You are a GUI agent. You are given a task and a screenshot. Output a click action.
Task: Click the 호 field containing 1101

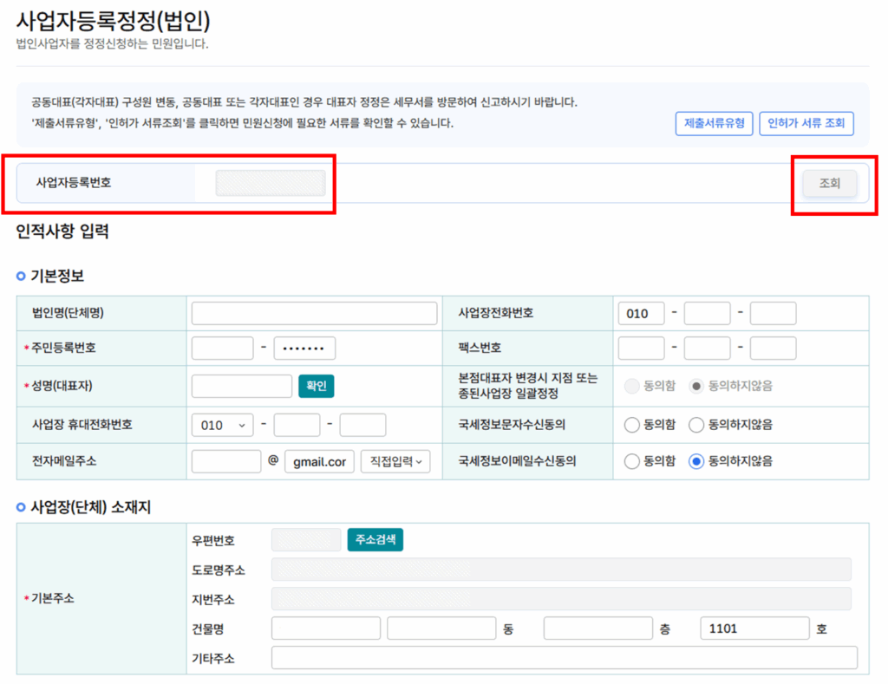tap(754, 628)
